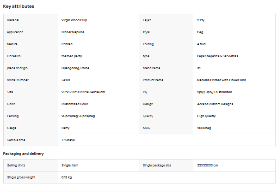This screenshot has width=277, height=195.
Task: Click the Key attributes heading
Action: click(18, 6)
